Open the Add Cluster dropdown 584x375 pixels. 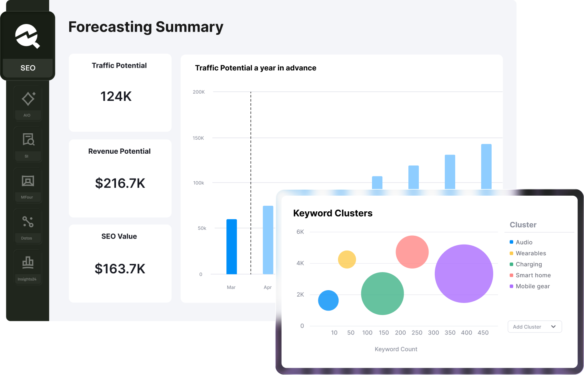point(534,327)
